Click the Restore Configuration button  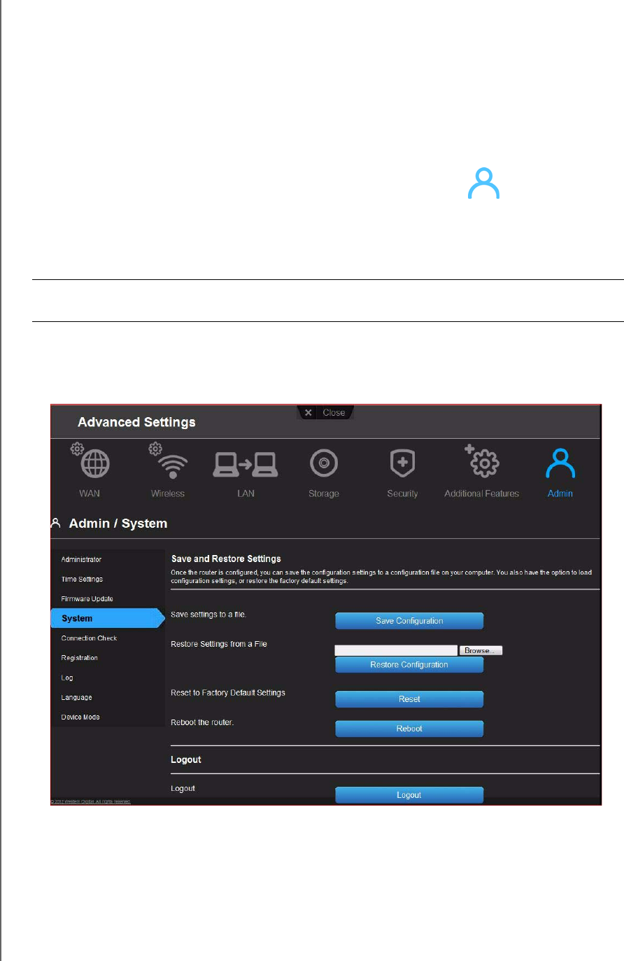(x=409, y=665)
